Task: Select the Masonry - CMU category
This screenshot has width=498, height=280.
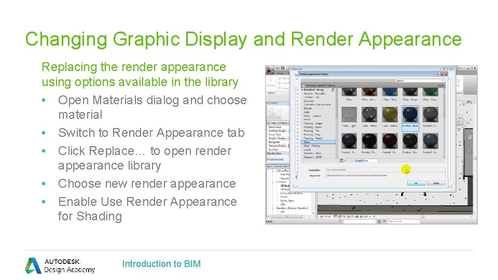Action: tap(312, 157)
